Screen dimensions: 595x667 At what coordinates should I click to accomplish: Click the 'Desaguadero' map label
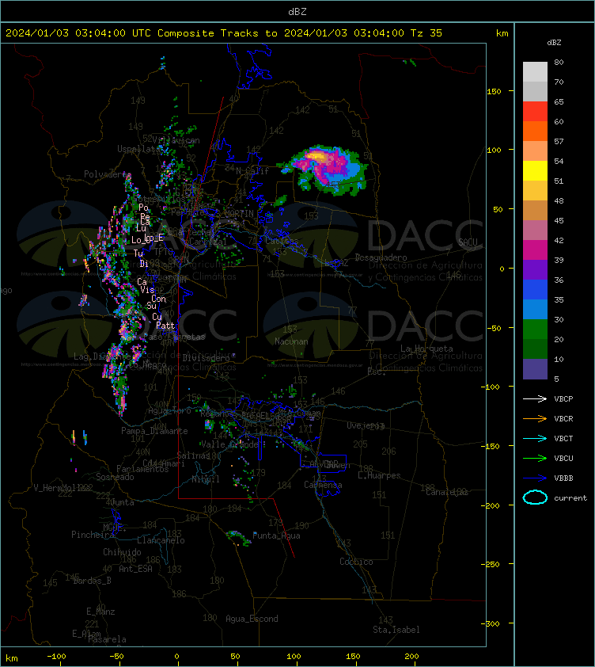(x=381, y=257)
